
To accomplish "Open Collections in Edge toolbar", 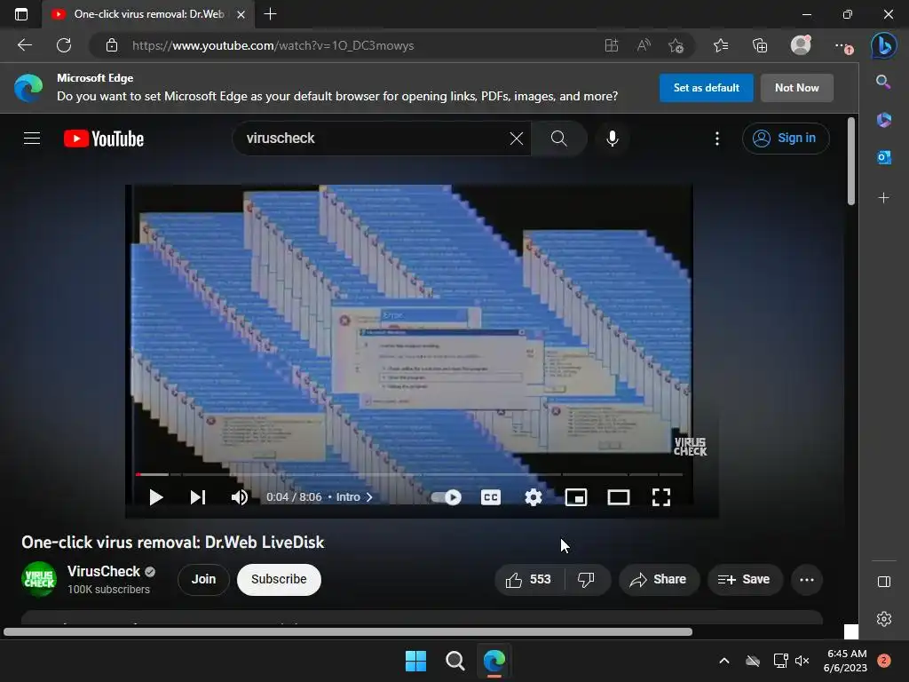I will pyautogui.click(x=760, y=45).
